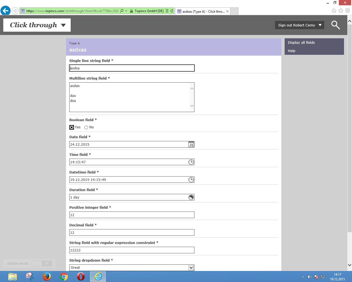Click the Time field clock icon
Screen dimensions: 352x282
coord(191,162)
